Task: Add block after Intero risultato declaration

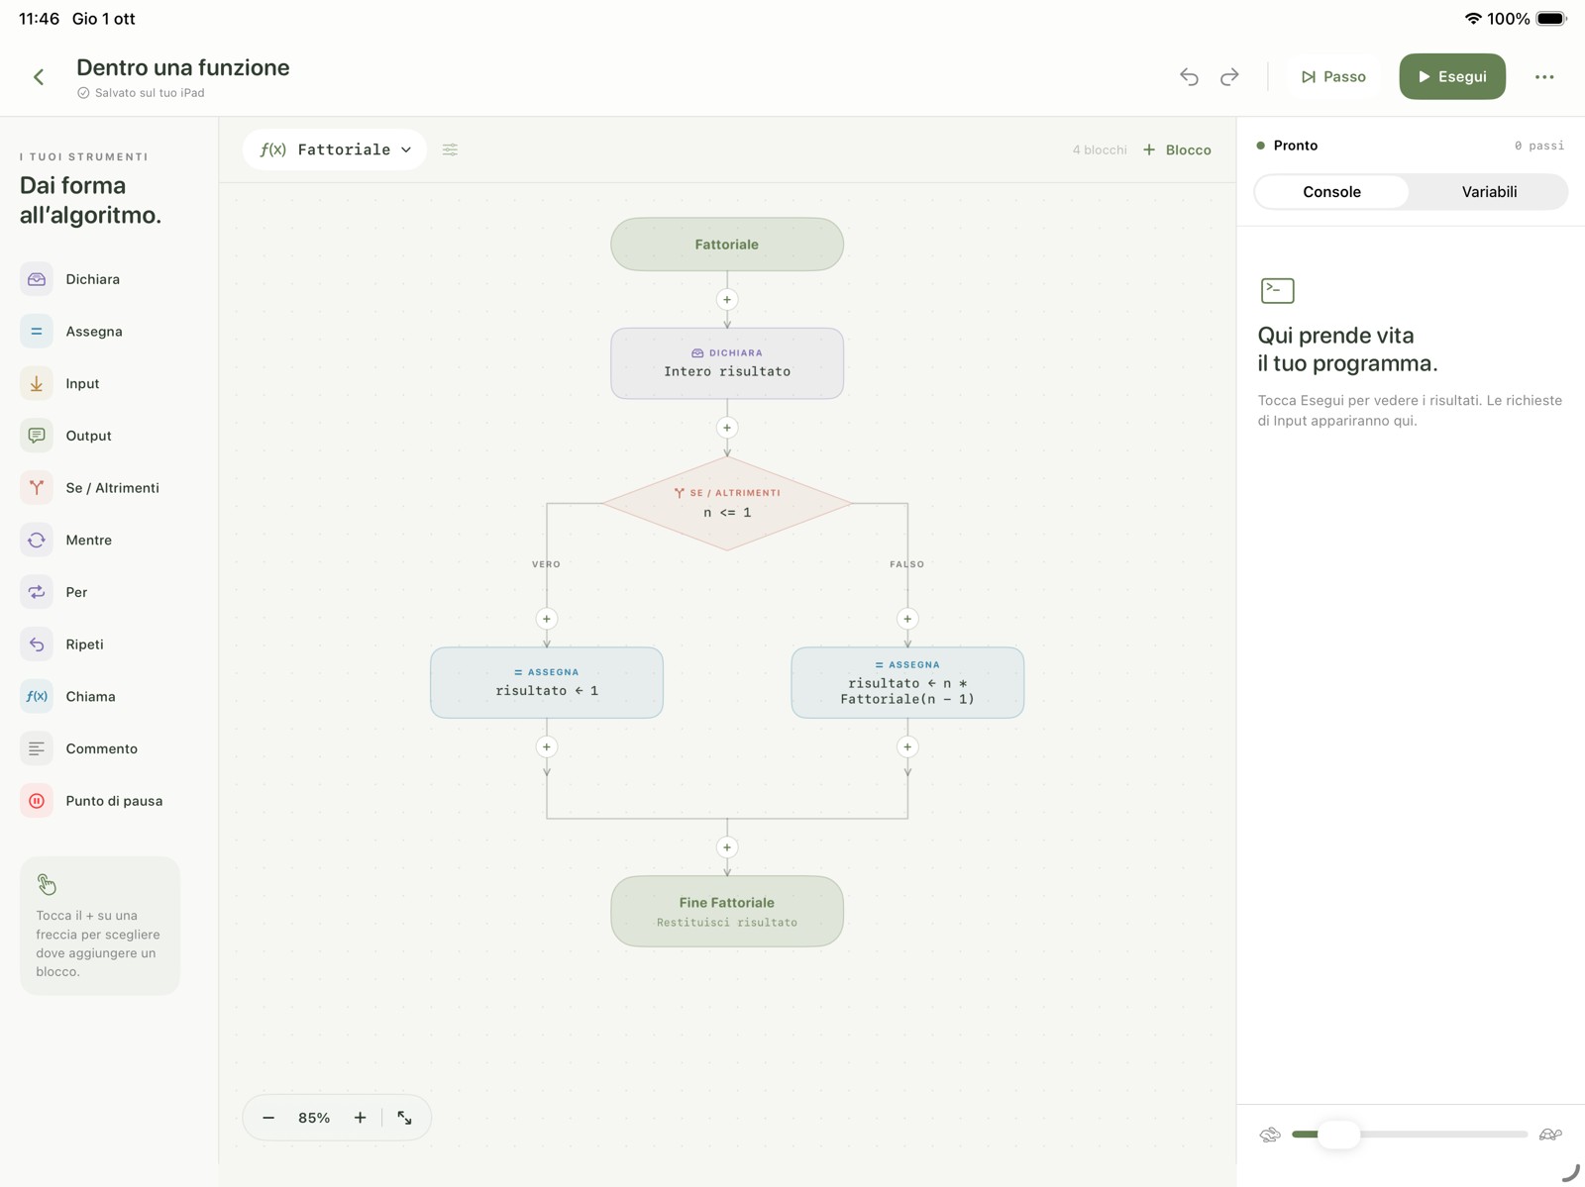Action: click(727, 428)
